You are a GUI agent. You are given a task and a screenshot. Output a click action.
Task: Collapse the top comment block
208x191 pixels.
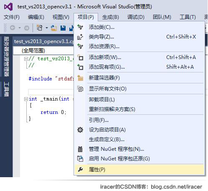(26, 59)
